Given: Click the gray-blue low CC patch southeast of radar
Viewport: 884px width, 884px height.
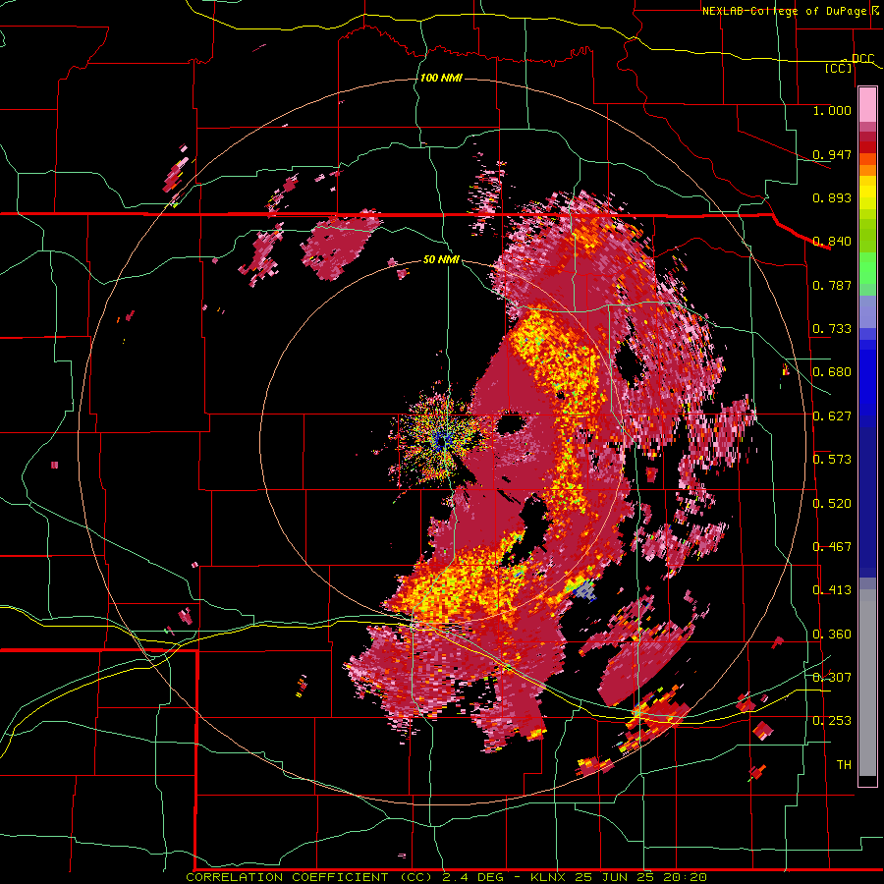Looking at the screenshot, I should (586, 591).
